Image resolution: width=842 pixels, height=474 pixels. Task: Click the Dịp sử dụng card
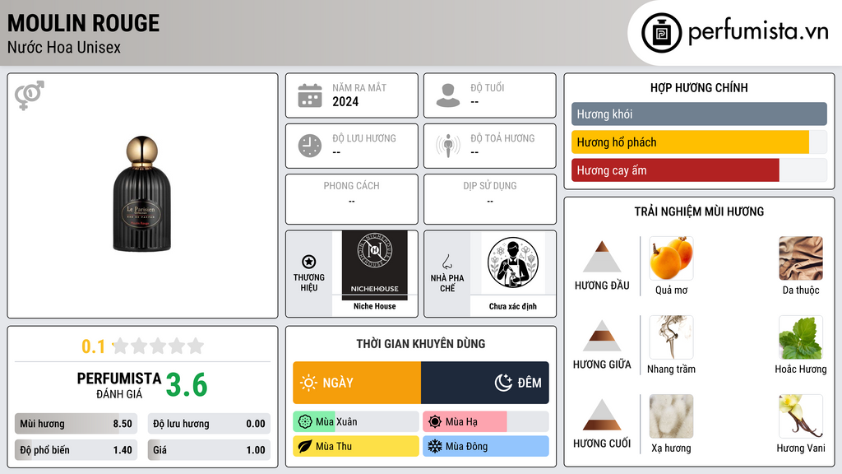490,199
